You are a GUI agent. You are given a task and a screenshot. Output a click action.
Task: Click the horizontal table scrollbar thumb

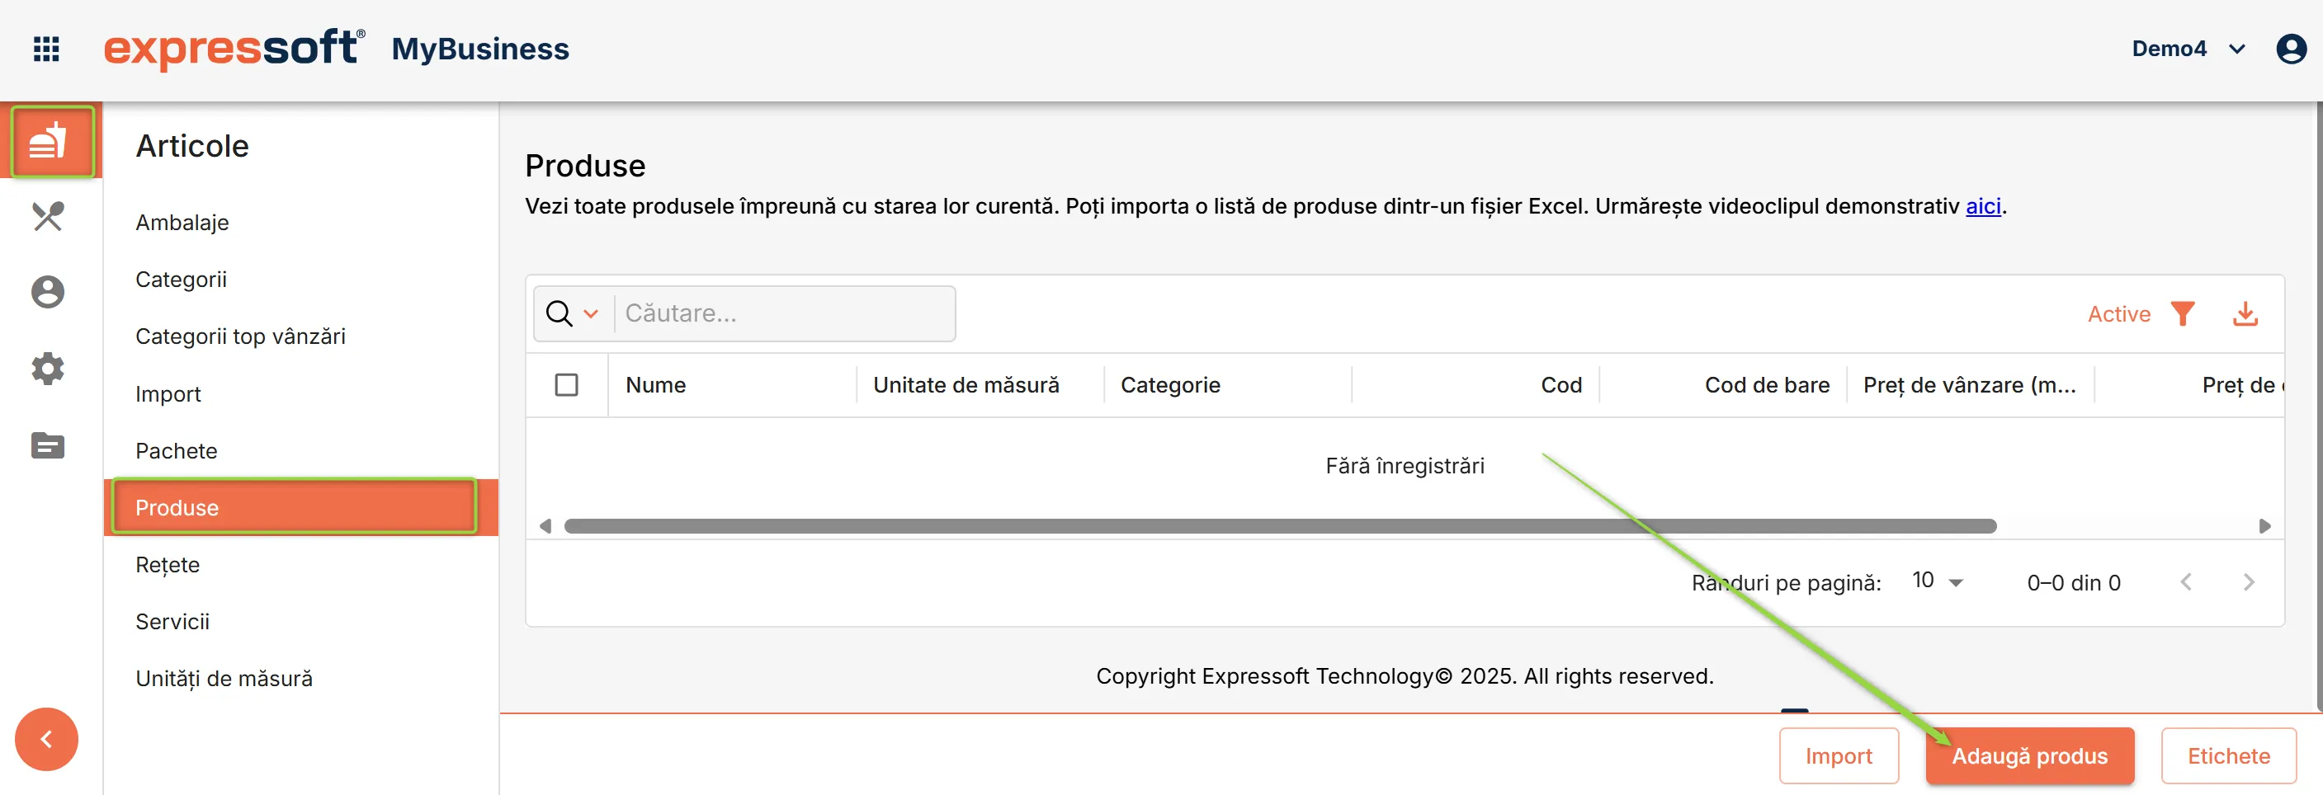(1280, 525)
